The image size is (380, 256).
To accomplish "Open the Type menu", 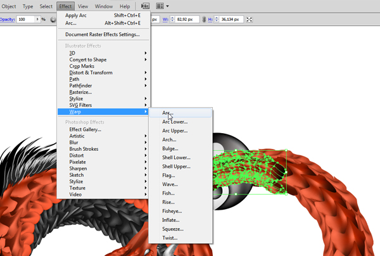I will (28, 6).
